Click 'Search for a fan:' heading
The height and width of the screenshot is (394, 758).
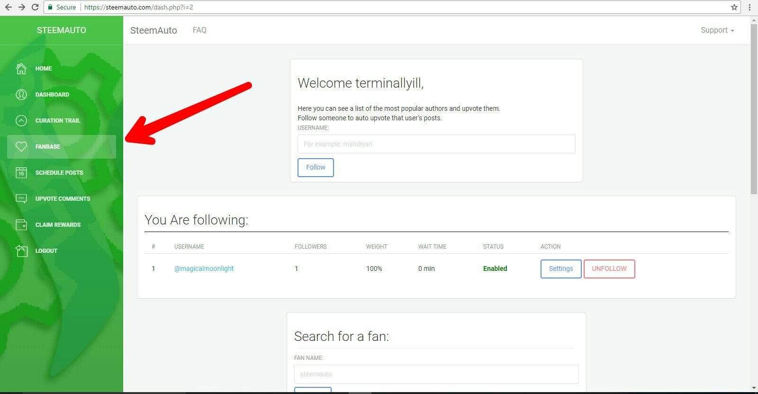[342, 337]
